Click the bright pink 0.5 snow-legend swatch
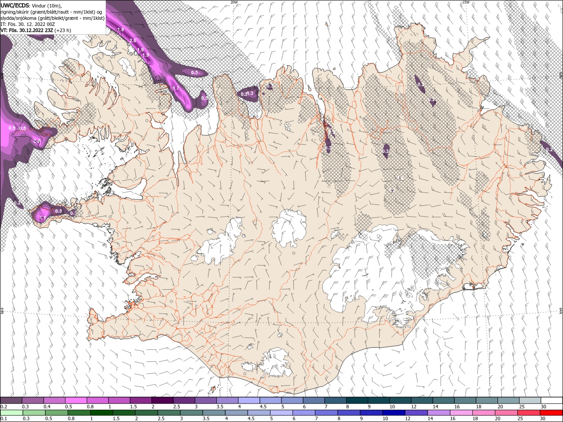 click(x=76, y=400)
